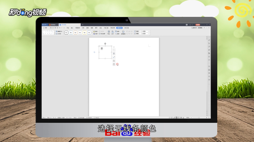This screenshot has width=254, height=142.
Task: Click the search command box in ribbon
Action: 197,28
